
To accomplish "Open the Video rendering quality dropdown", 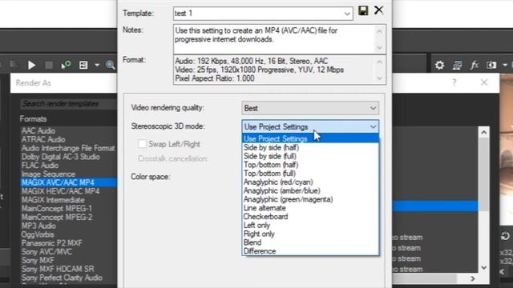I will point(310,108).
